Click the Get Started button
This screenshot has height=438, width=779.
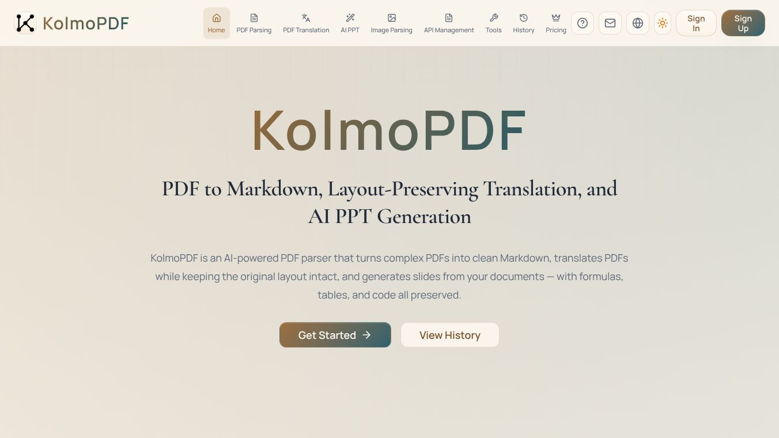(335, 335)
